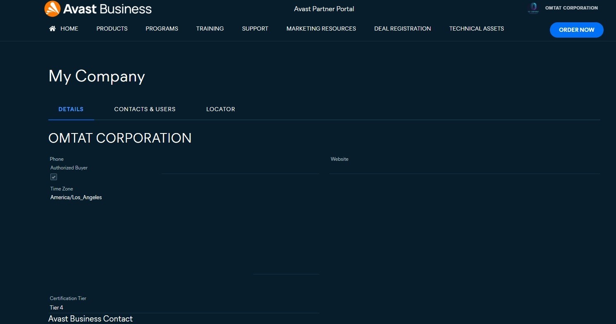Viewport: 616px width, 324px height.
Task: Go to HOME in navigation bar
Action: 69,29
